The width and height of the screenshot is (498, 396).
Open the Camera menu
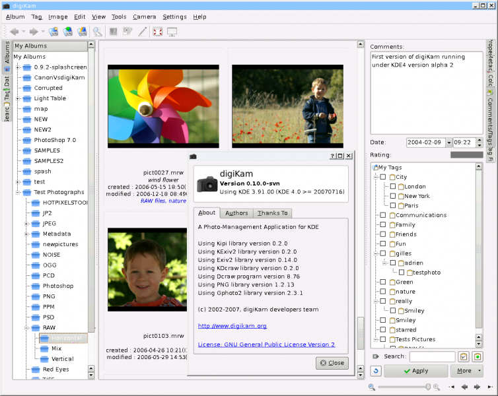pyautogui.click(x=144, y=16)
